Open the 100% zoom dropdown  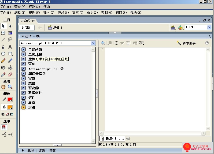click(209, 27)
